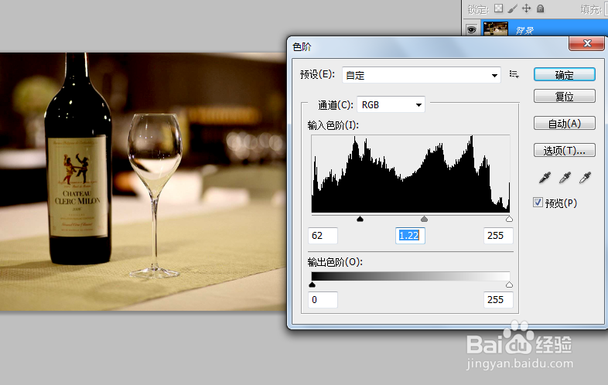Click the input highlight white slider
Screen dimensions: 608x385
[509, 219]
